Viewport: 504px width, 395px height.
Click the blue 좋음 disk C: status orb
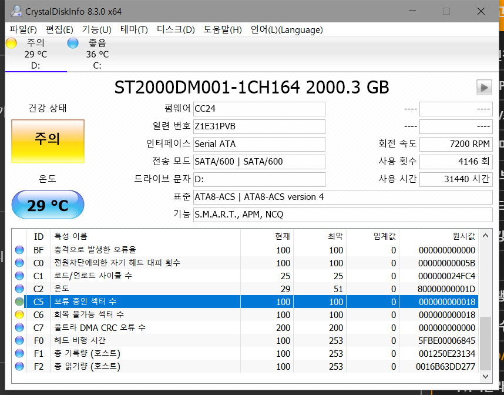pos(73,43)
